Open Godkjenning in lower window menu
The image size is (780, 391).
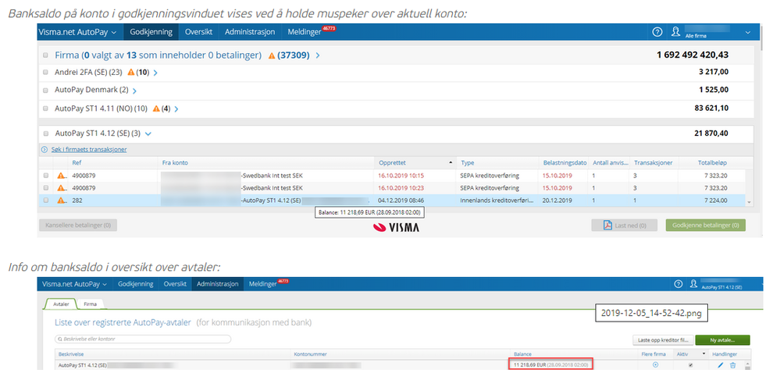(135, 284)
